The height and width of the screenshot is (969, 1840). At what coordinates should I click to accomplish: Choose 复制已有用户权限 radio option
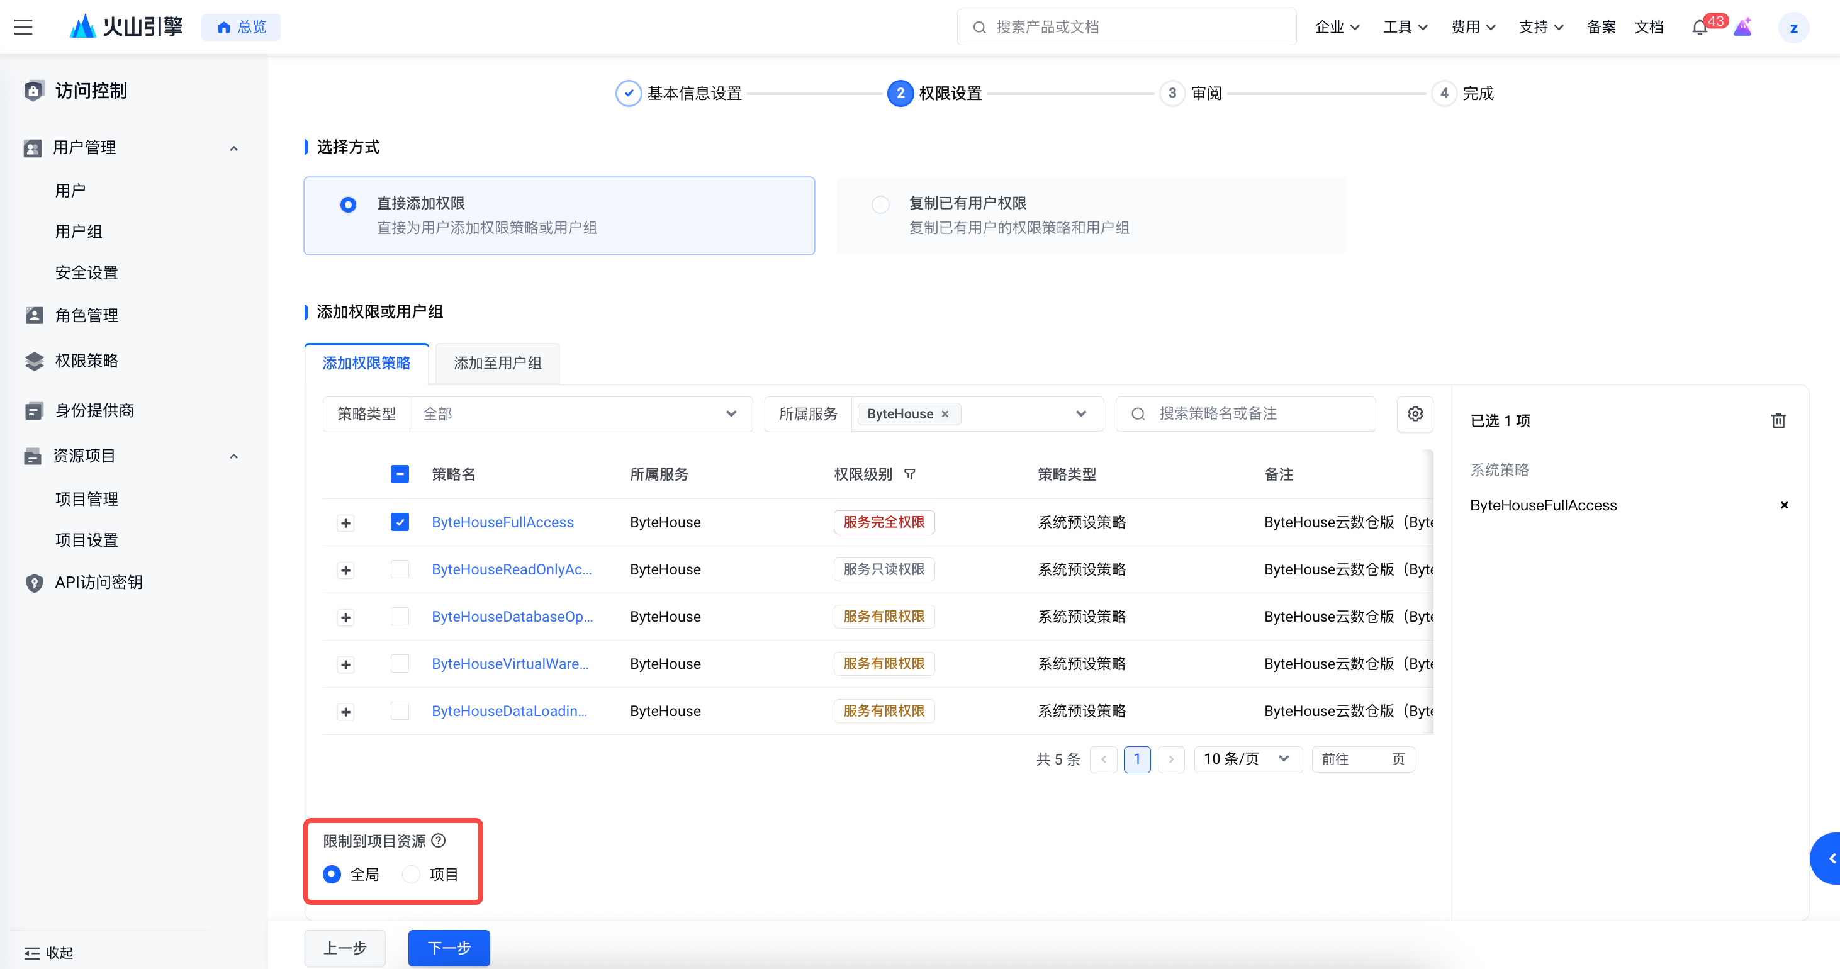click(x=881, y=205)
